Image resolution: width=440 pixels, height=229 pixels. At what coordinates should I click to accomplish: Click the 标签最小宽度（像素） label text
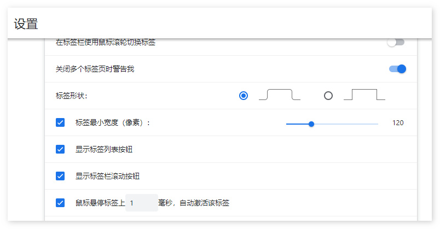point(112,122)
